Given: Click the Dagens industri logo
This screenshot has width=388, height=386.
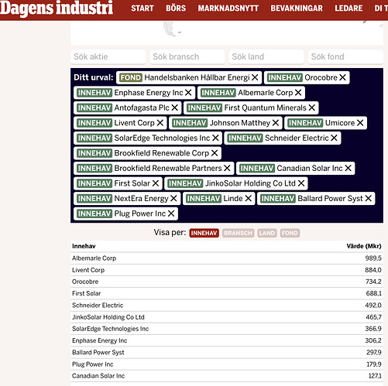Looking at the screenshot, I should coord(57,9).
